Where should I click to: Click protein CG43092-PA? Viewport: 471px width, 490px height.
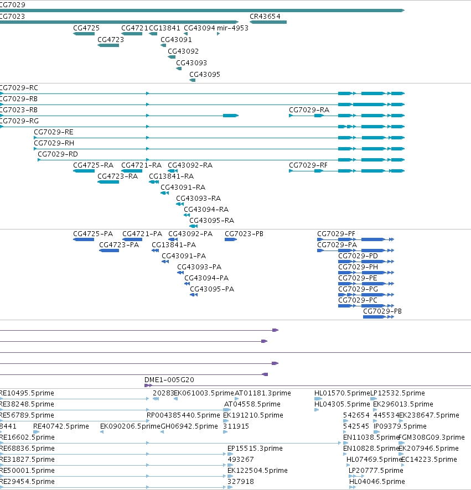tap(173, 239)
